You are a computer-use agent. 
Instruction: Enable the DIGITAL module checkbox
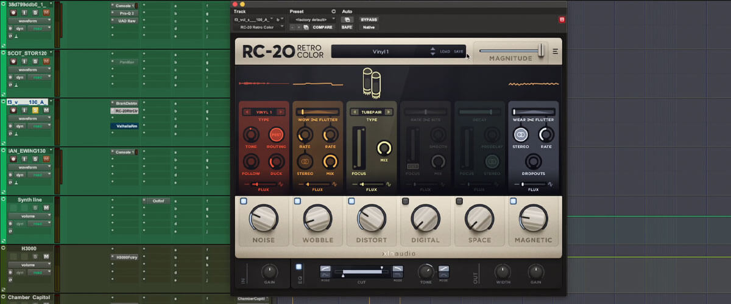[405, 201]
